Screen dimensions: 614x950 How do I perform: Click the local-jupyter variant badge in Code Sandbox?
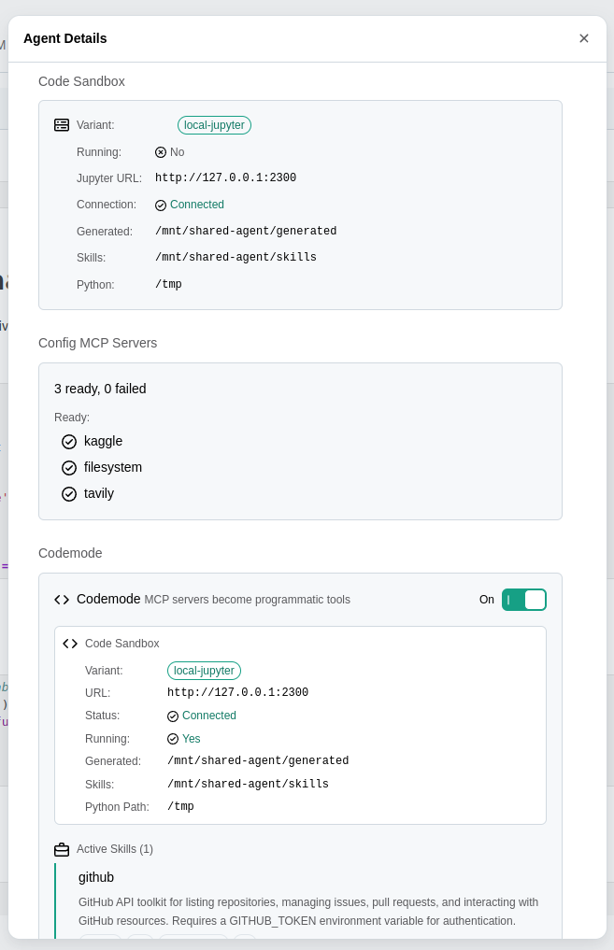pyautogui.click(x=214, y=124)
